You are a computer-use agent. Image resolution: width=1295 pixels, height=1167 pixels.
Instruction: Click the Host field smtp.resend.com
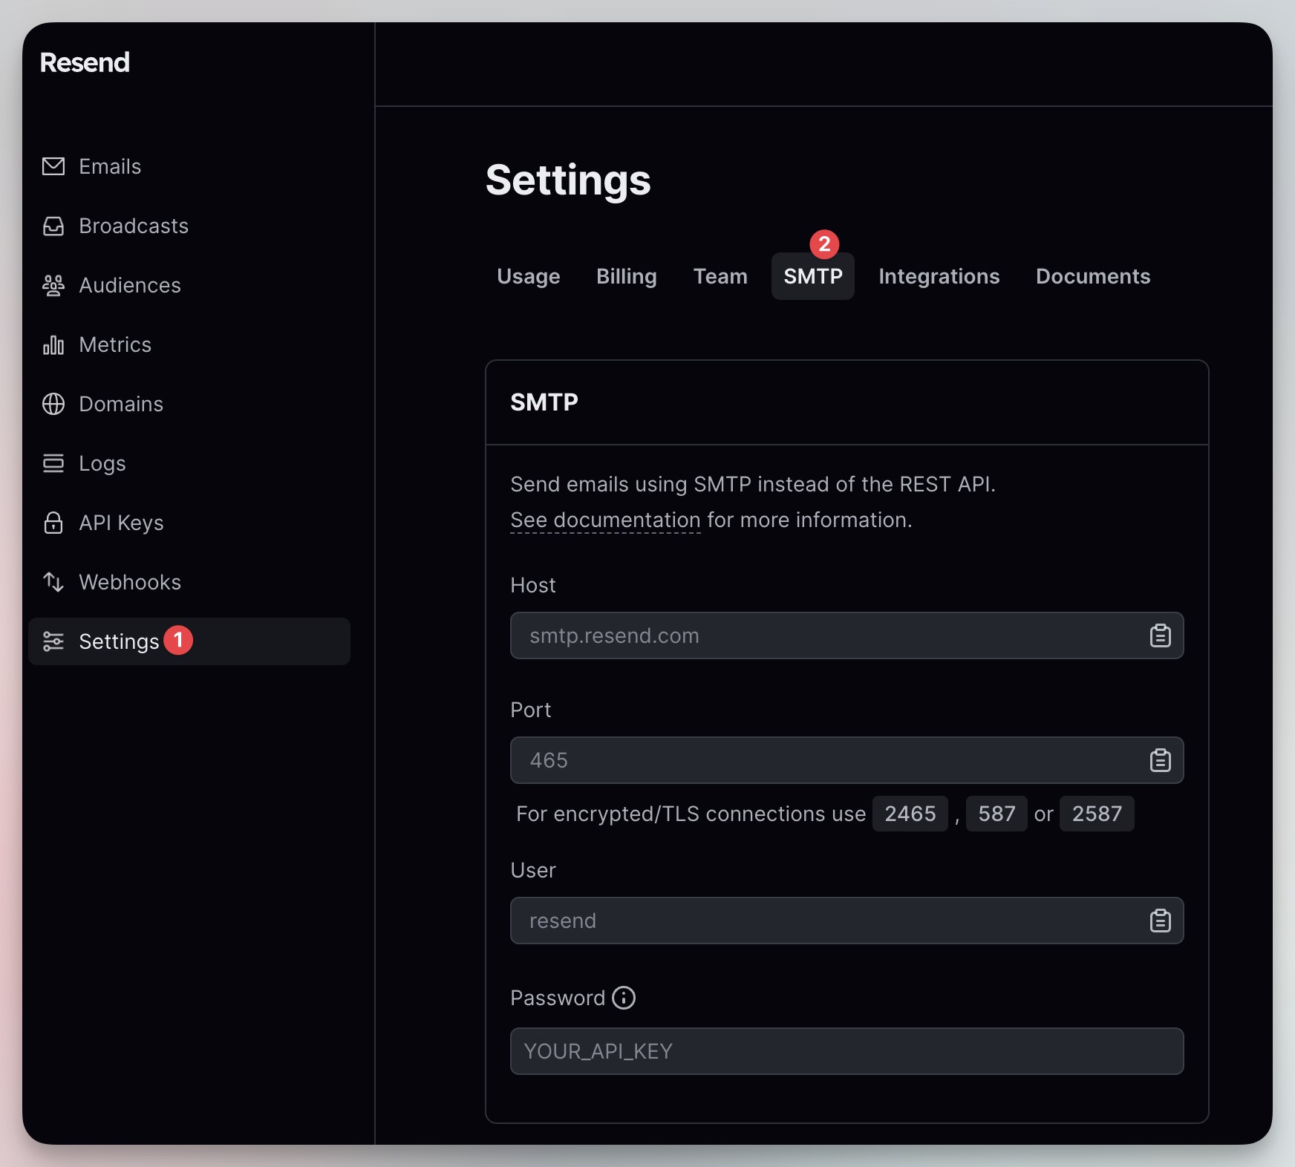click(847, 635)
